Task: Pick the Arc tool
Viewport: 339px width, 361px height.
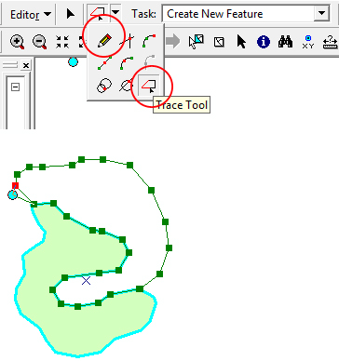Action: pyautogui.click(x=149, y=41)
